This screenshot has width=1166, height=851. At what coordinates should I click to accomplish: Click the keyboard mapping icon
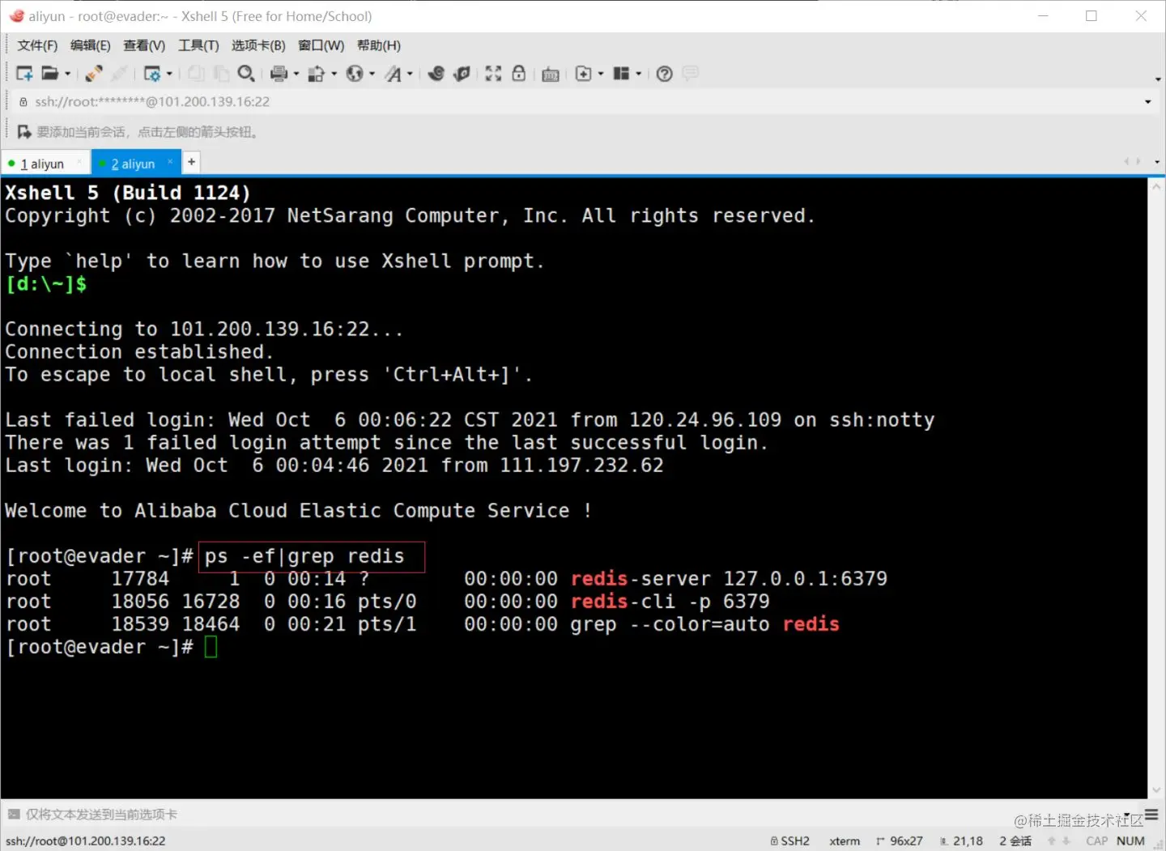(551, 74)
